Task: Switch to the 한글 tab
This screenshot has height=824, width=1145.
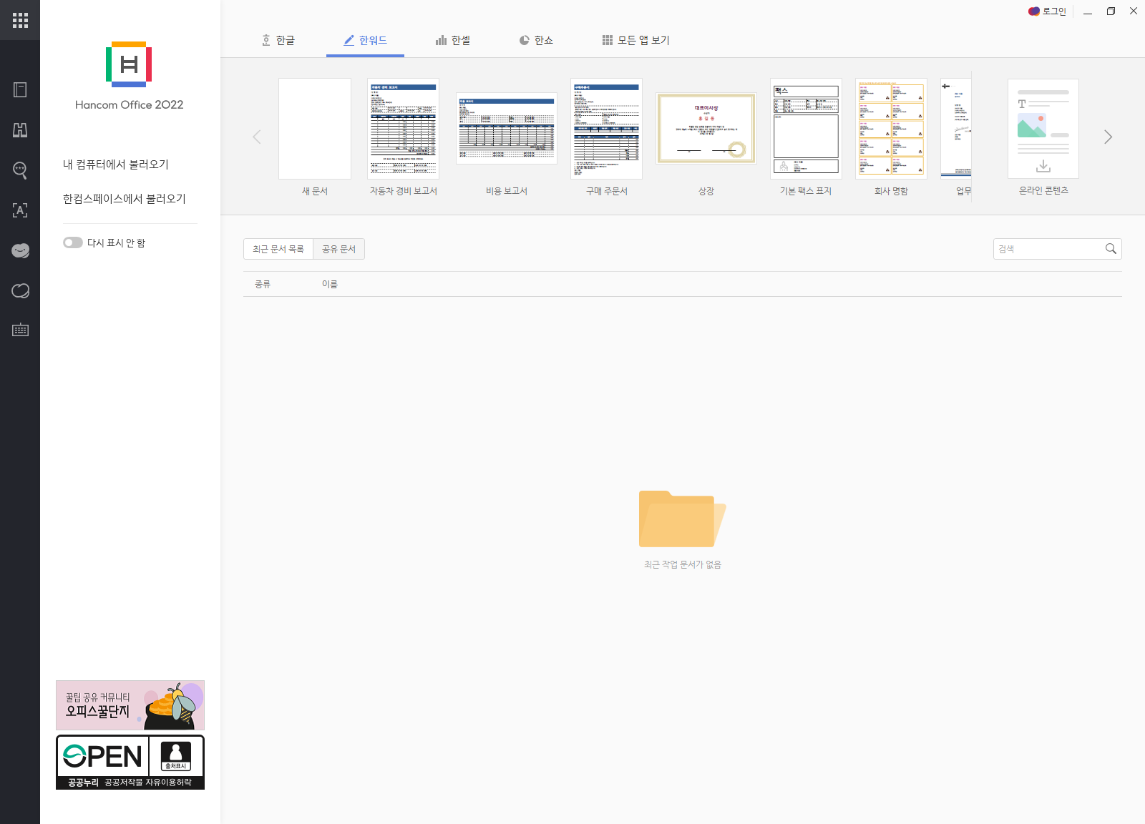Action: click(278, 40)
